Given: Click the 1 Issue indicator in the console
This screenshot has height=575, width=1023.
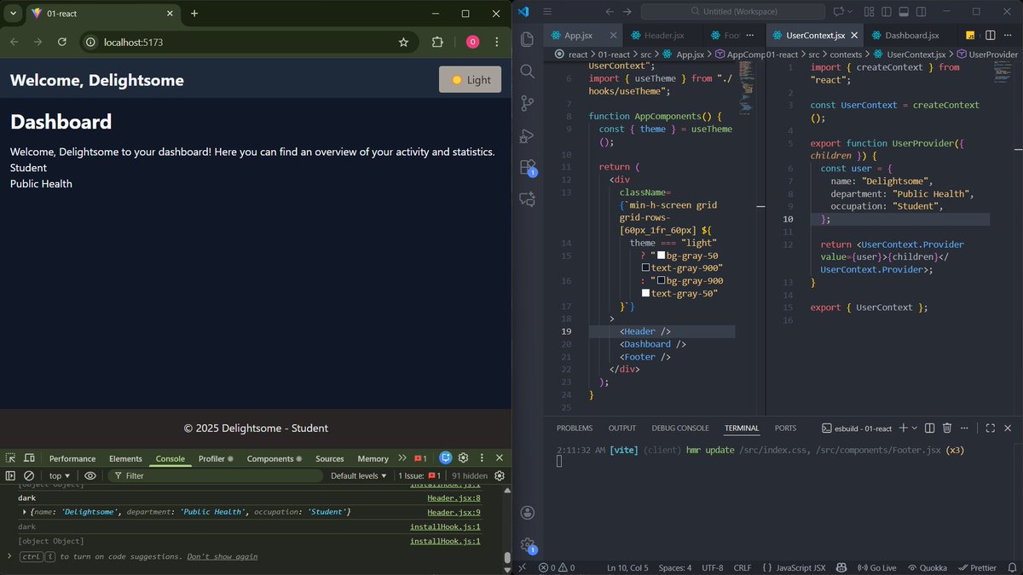Looking at the screenshot, I should coord(419,475).
